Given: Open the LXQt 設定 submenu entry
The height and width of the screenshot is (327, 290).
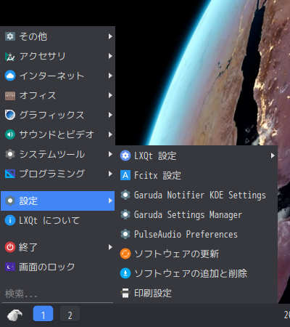Looking at the screenshot, I should (x=196, y=156).
